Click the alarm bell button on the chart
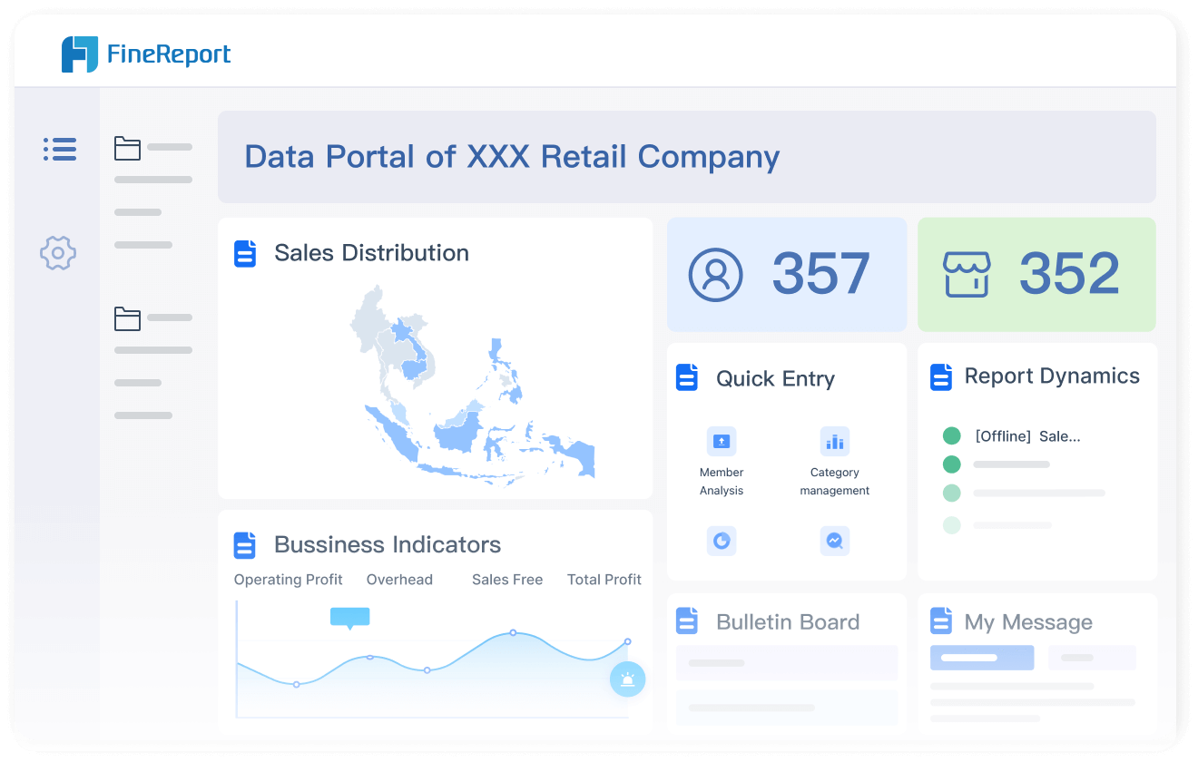The height and width of the screenshot is (762, 1198). tap(628, 679)
